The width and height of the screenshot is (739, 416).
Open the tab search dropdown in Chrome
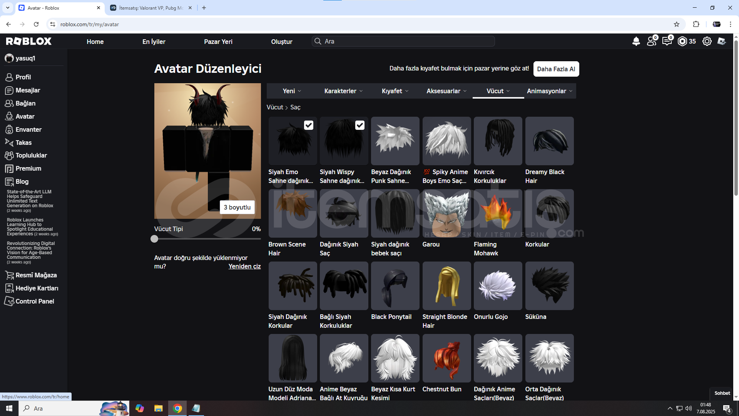tap(8, 8)
